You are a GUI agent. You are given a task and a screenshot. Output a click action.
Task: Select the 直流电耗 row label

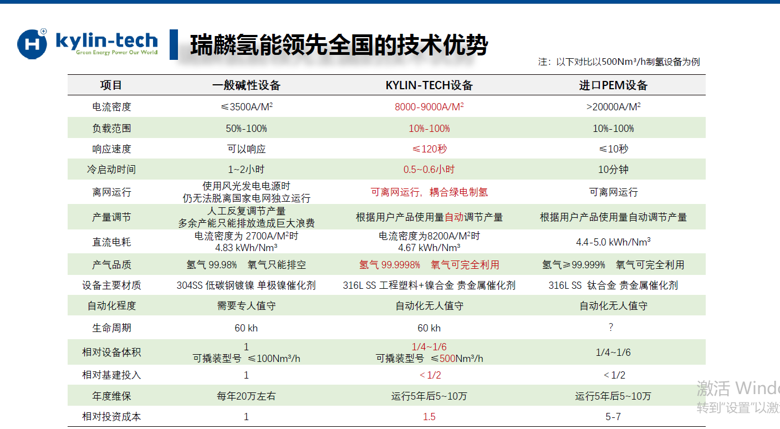[111, 242]
